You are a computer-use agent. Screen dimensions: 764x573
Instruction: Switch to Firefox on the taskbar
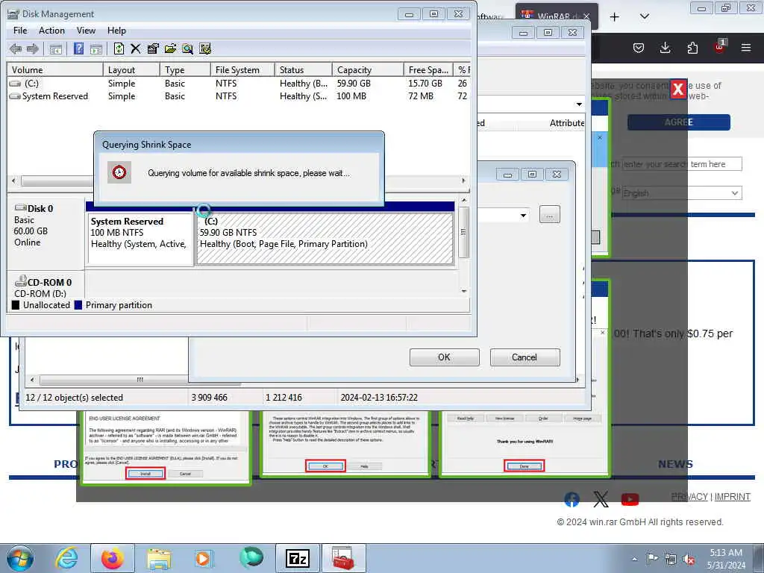(x=113, y=558)
